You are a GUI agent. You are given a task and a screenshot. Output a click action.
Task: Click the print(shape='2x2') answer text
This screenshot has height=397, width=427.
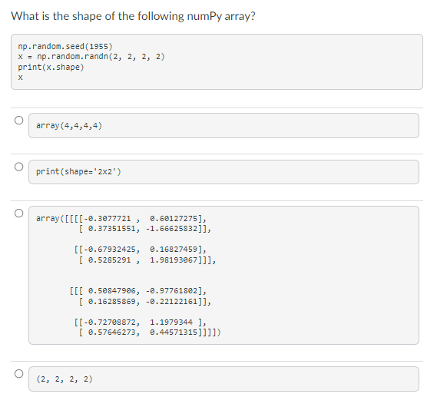tap(78, 171)
